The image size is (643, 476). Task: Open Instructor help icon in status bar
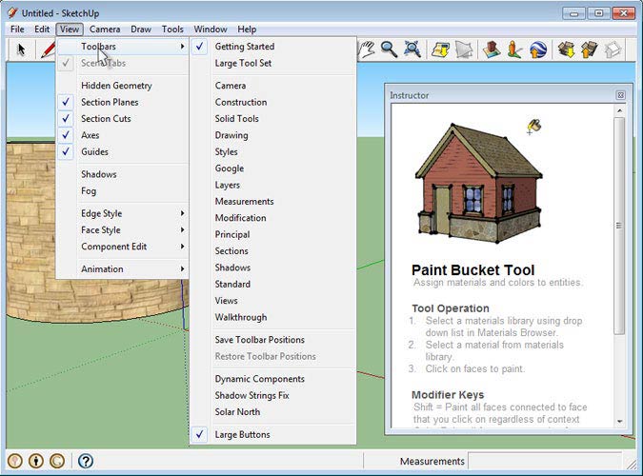click(x=85, y=462)
